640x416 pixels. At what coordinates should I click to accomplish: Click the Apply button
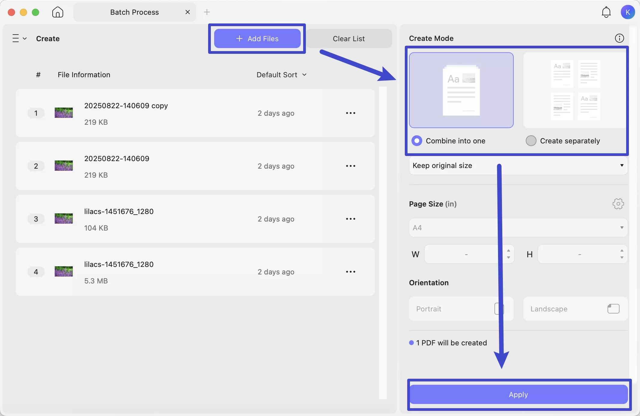click(x=518, y=394)
